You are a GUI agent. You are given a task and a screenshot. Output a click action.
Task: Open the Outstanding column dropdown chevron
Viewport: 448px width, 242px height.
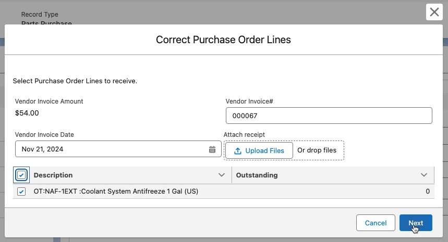[x=423, y=175]
